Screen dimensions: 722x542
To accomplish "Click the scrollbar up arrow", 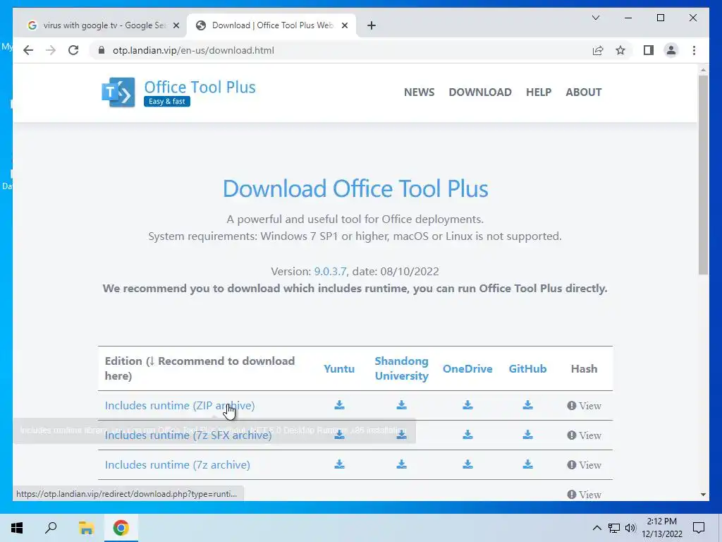I will [703, 70].
